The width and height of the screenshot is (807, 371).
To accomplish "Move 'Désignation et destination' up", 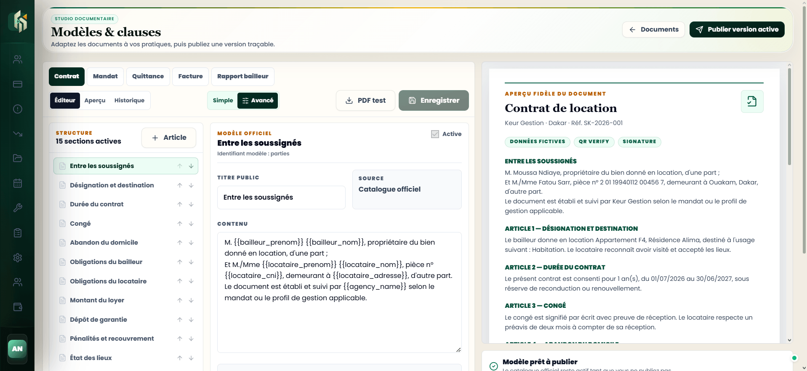I will click(180, 185).
